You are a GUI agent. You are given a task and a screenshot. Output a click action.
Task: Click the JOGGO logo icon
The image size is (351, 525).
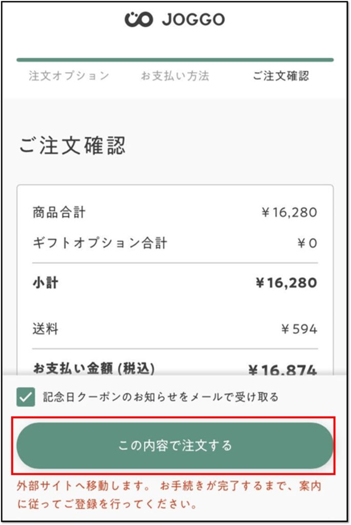point(139,19)
